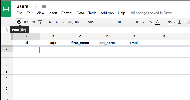Screen dimensions: 190x100
Task: Click the Print icon in toolbar
Action: click(19, 22)
